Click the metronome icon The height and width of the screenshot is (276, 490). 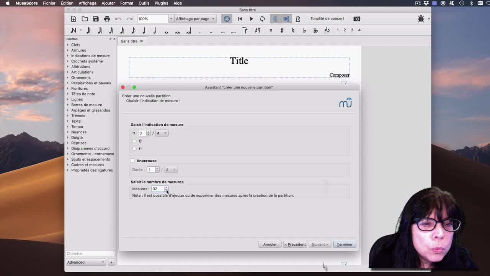298,19
